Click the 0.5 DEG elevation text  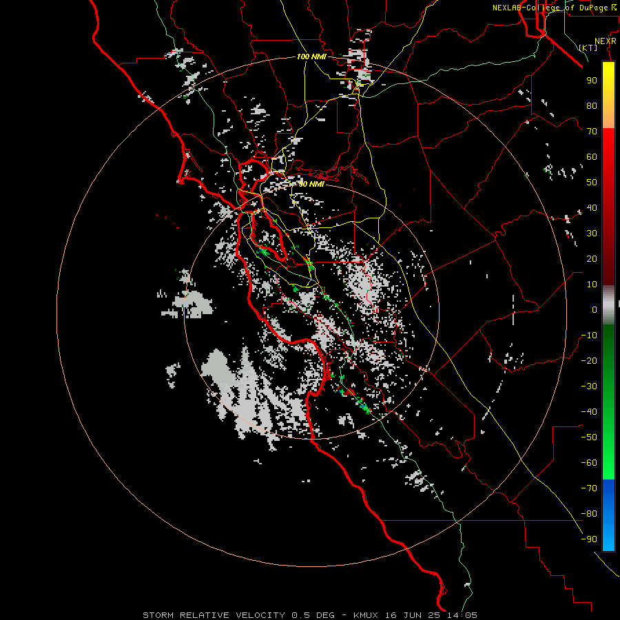(313, 615)
